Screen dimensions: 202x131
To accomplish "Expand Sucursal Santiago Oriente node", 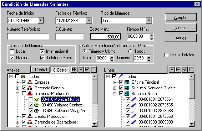I will pyautogui.click(x=115, y=88).
